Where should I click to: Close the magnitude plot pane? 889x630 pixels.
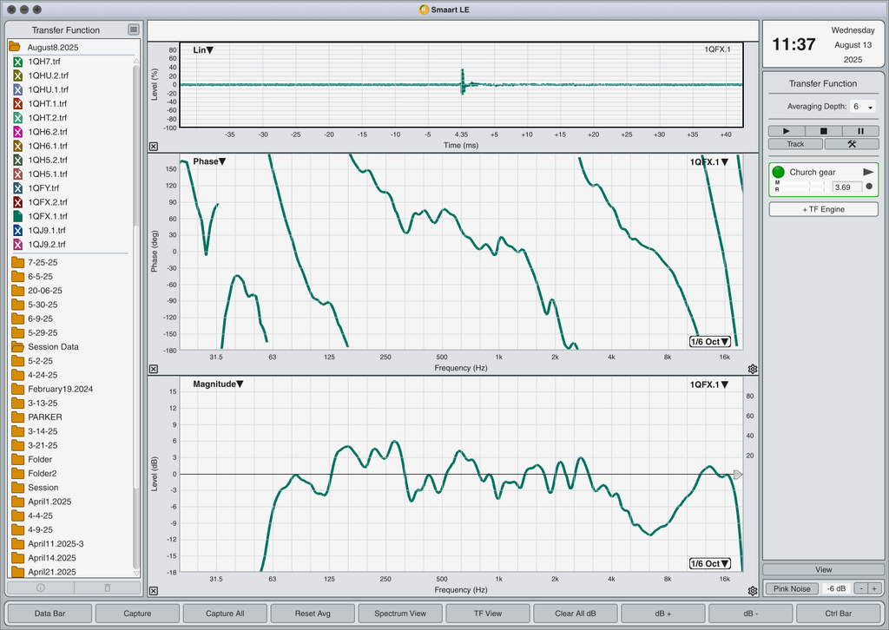154,591
